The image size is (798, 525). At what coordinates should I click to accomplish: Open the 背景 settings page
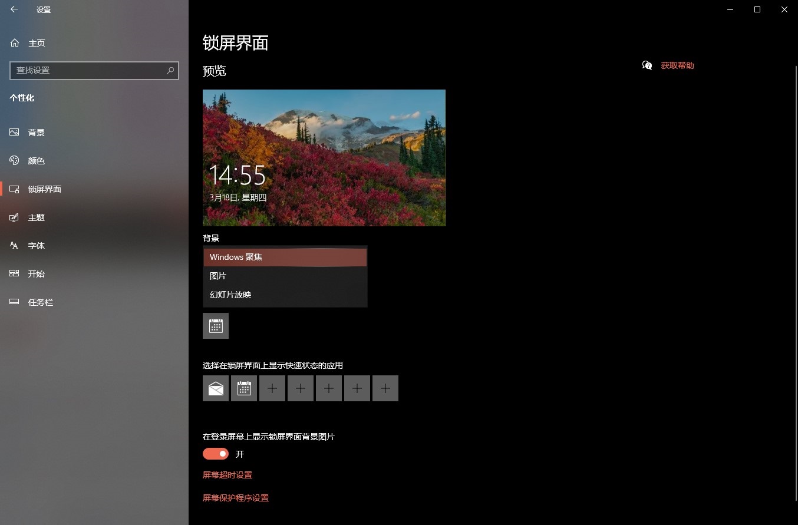tap(94, 133)
